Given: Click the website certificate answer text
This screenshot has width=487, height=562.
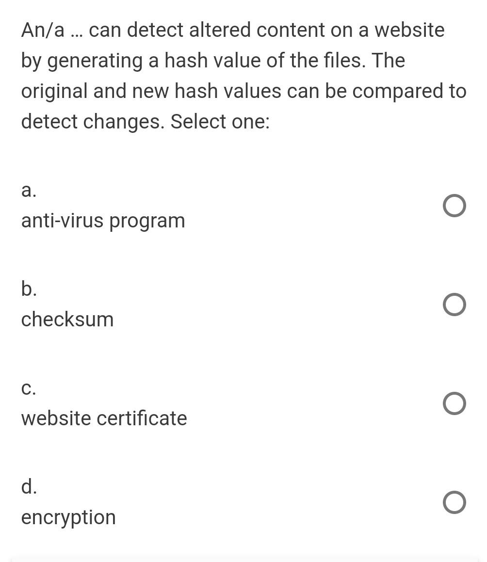Looking at the screenshot, I should pos(104,418).
